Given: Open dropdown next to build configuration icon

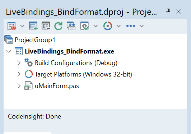Looking at the screenshot, I should 95,26.
